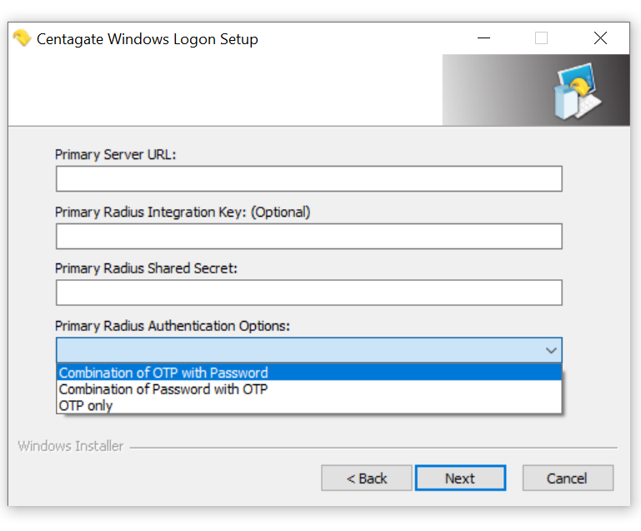Click the installer computer graphic in banner
Viewport: 641px width, 531px height.
pyautogui.click(x=577, y=91)
